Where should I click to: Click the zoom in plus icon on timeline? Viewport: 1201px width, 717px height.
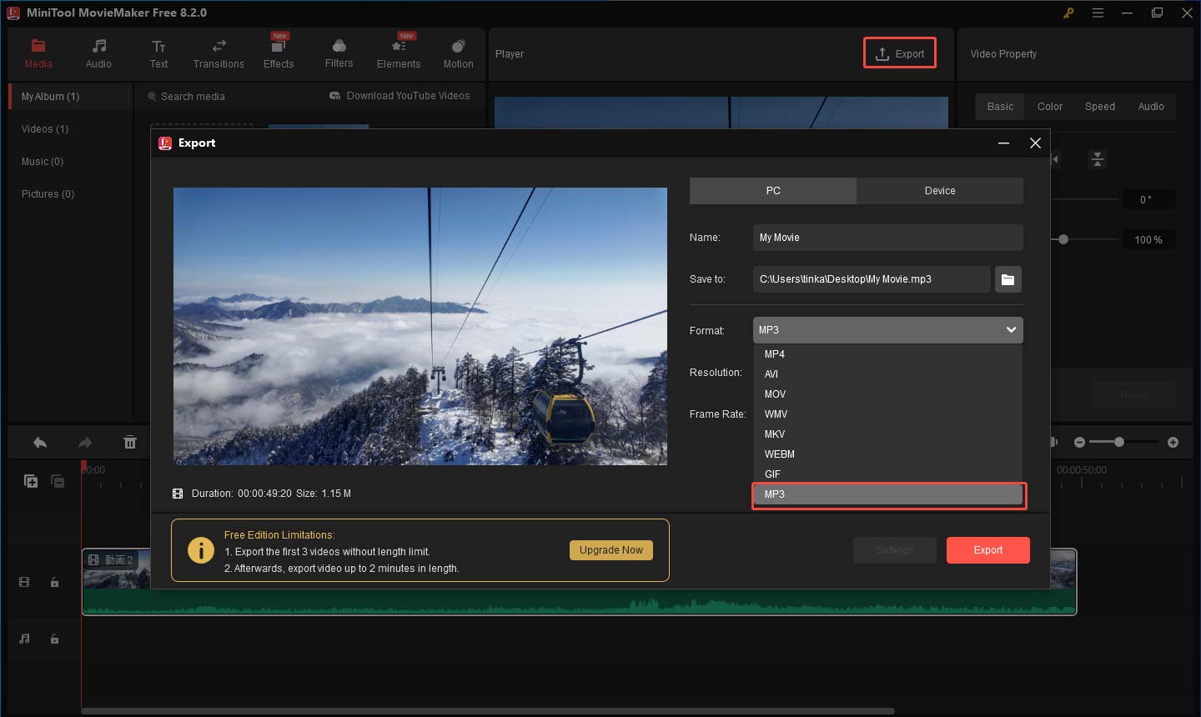pos(1173,442)
